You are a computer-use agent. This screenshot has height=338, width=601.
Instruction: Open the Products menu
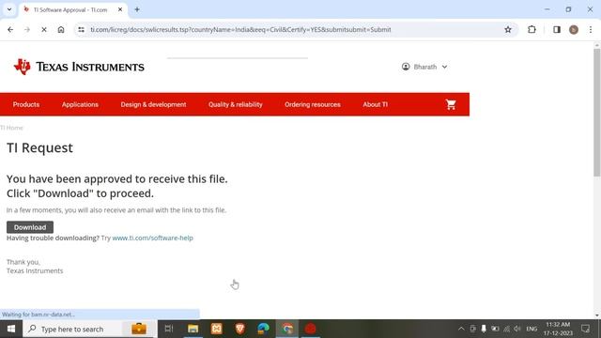point(26,104)
